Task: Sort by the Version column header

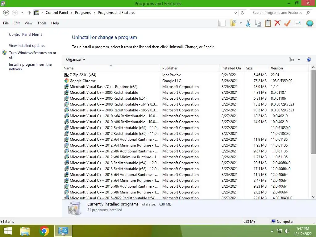Action: (x=289, y=68)
